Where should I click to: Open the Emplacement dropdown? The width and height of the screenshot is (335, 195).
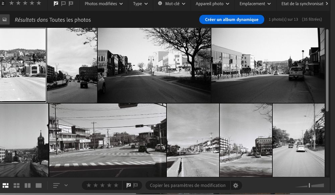click(255, 3)
